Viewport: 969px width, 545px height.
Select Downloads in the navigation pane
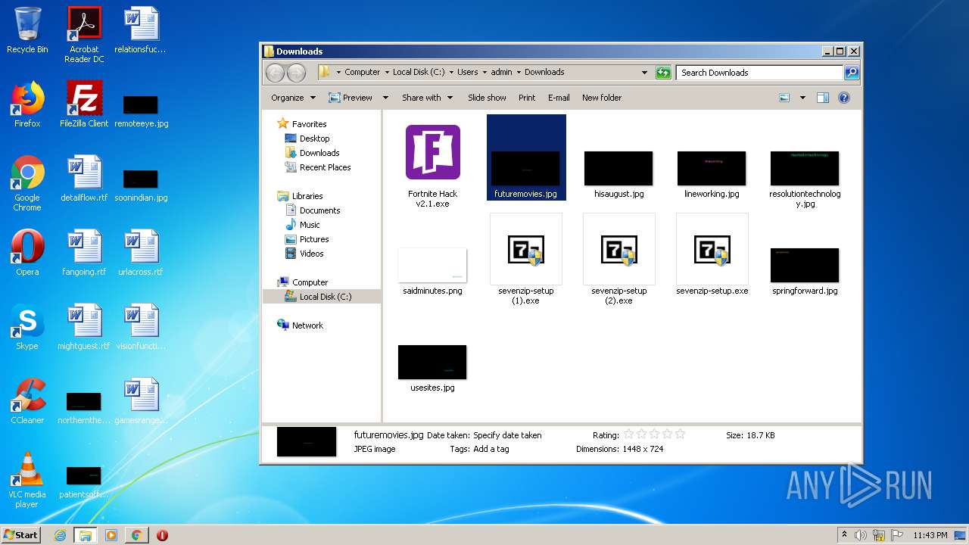(x=319, y=153)
